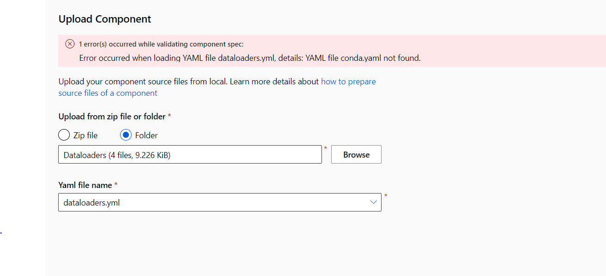Click the "Zip file" option label
Viewport: 606px width, 276px height.
(85, 135)
